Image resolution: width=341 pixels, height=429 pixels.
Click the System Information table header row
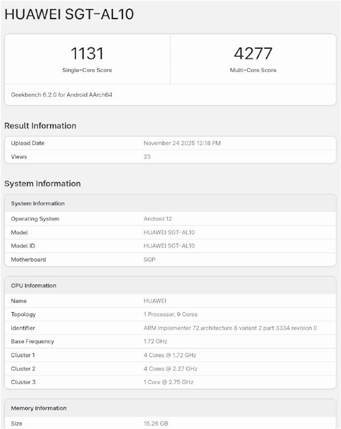click(170, 203)
